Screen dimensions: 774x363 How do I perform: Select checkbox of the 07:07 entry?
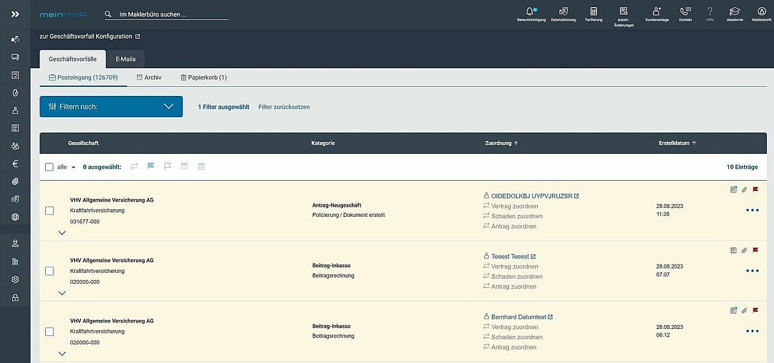point(50,271)
